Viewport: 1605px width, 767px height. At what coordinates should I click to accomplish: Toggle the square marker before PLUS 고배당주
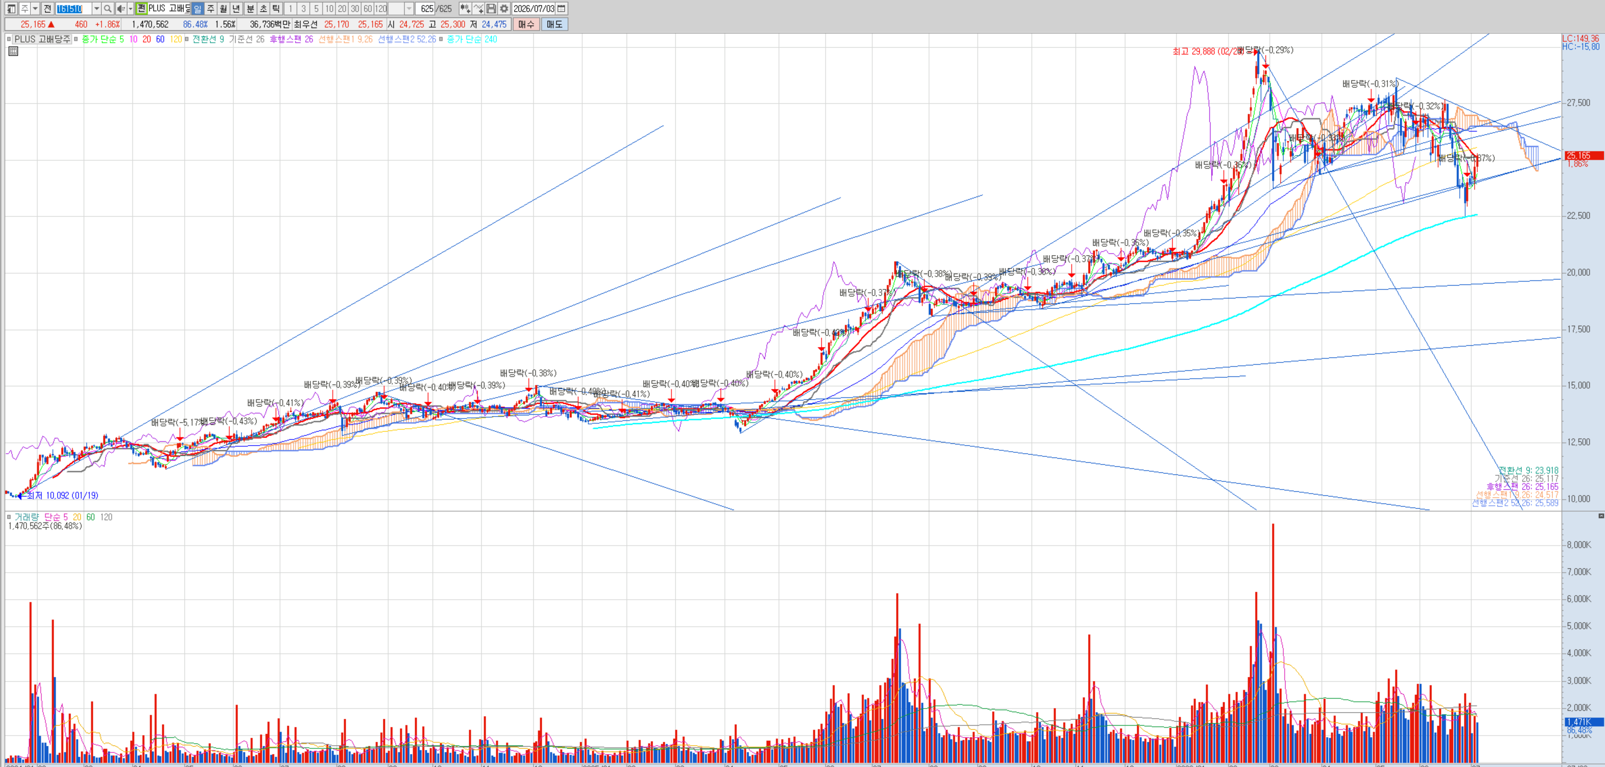9,39
